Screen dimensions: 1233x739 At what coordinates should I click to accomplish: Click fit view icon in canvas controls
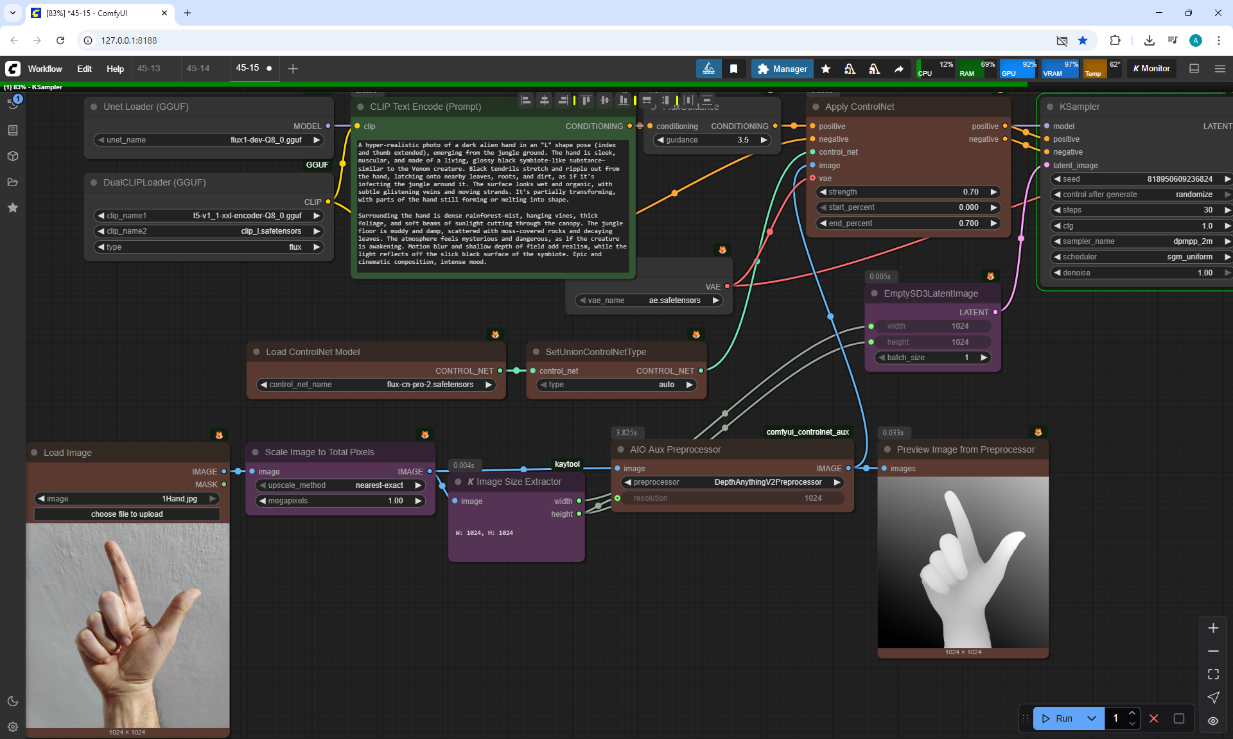coord(1212,674)
